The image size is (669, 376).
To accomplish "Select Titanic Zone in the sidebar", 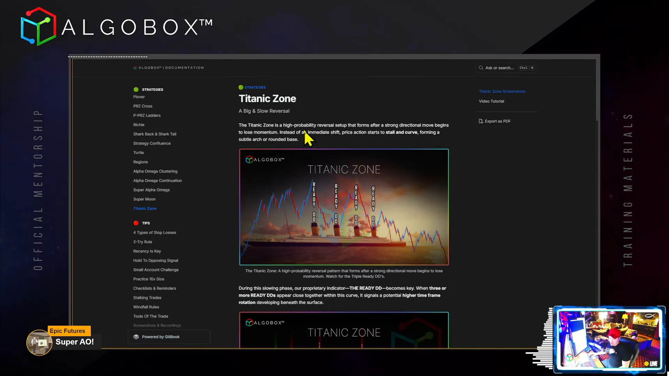I will 145,209.
